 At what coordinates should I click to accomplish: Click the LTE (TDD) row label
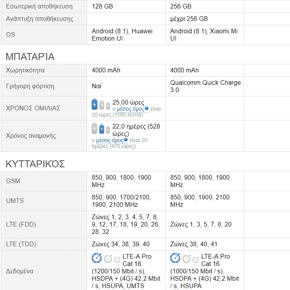click(x=21, y=244)
